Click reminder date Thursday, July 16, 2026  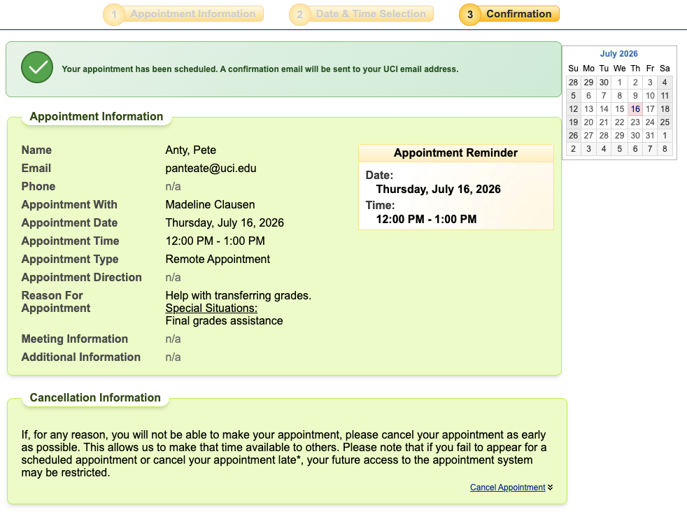click(x=438, y=190)
